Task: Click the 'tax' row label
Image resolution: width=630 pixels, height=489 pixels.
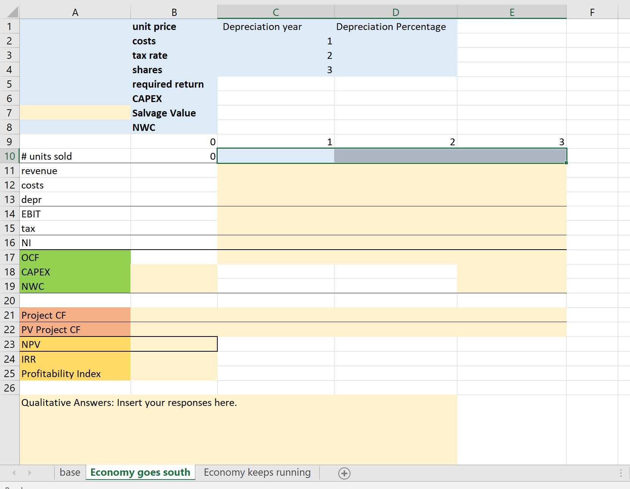Action: coord(75,228)
